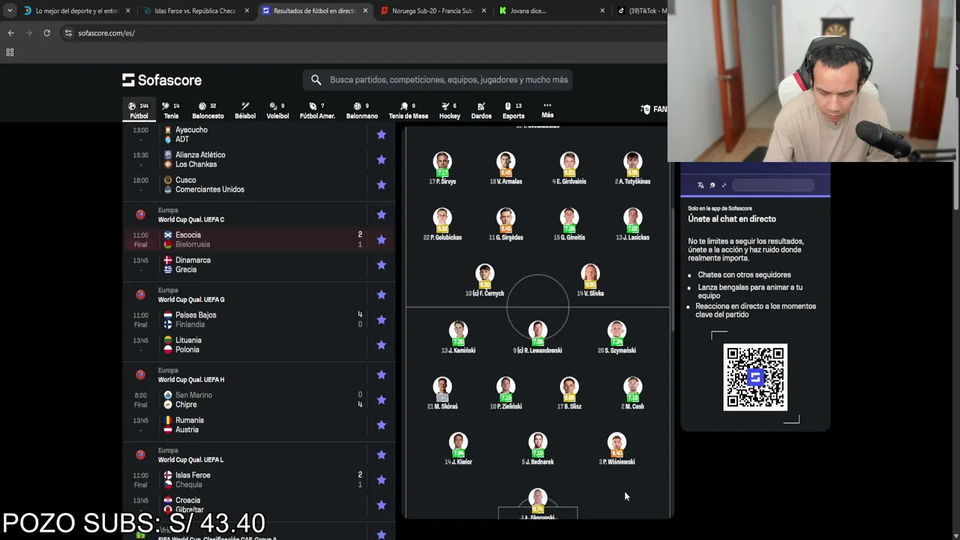The image size is (960, 540).
Task: Click P. Širvys player avatar
Action: 442,161
